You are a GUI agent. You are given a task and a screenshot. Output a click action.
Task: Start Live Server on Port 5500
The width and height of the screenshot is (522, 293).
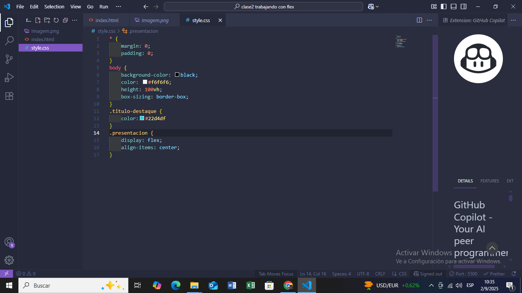[463, 274]
